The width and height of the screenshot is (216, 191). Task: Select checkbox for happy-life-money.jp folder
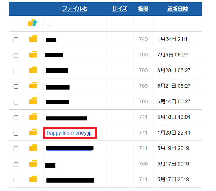click(x=16, y=133)
